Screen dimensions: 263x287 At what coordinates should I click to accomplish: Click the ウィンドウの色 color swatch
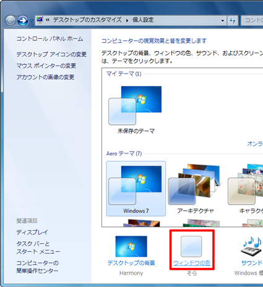coord(191,246)
